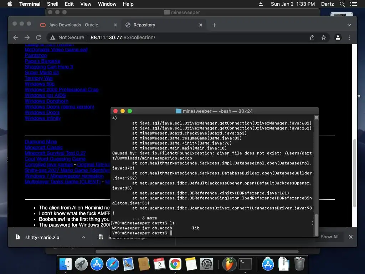Open Windows Doors (demo version) link

60,107
